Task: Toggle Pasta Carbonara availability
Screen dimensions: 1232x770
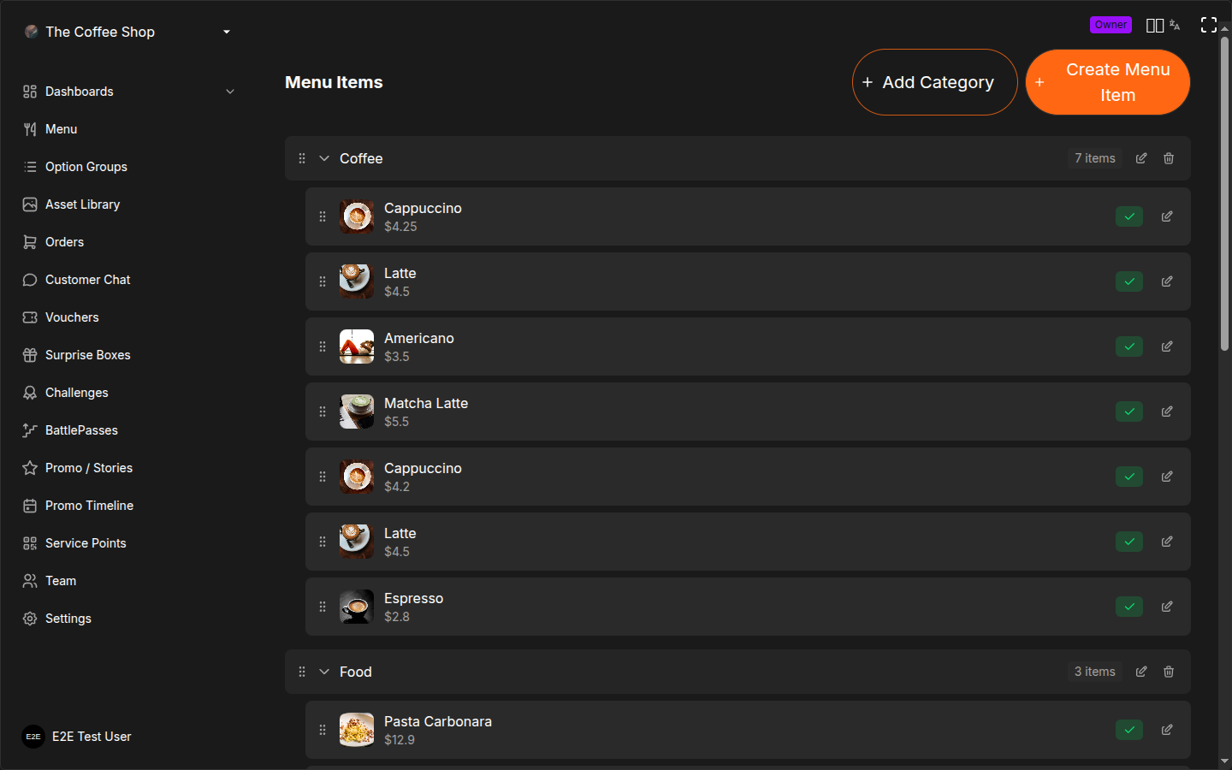Action: click(x=1129, y=730)
